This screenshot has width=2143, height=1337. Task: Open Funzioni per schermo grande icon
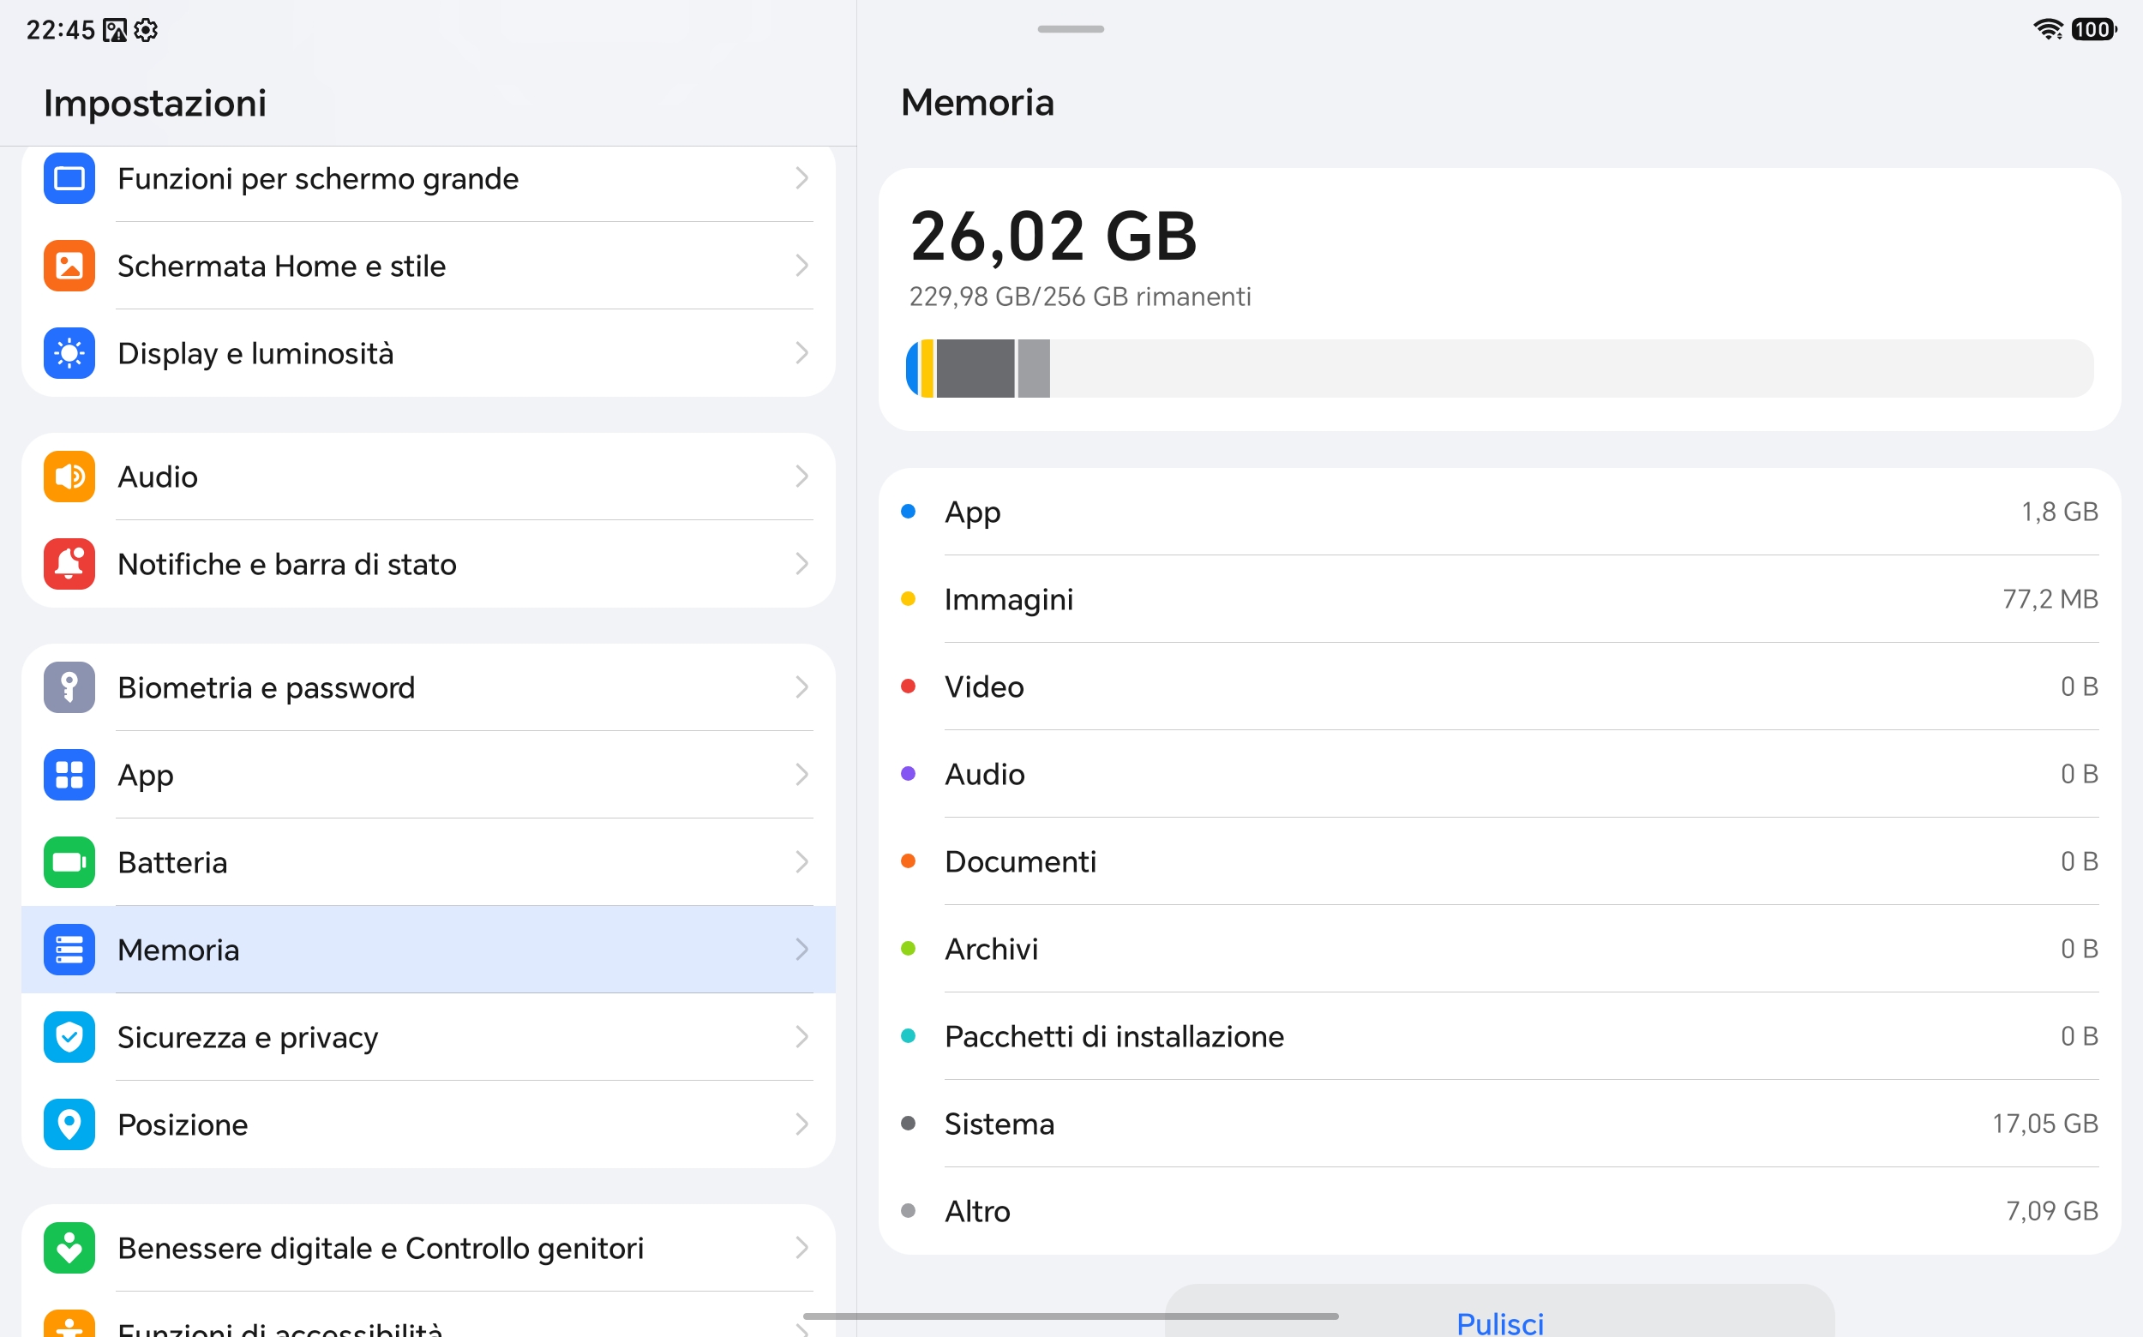[69, 178]
